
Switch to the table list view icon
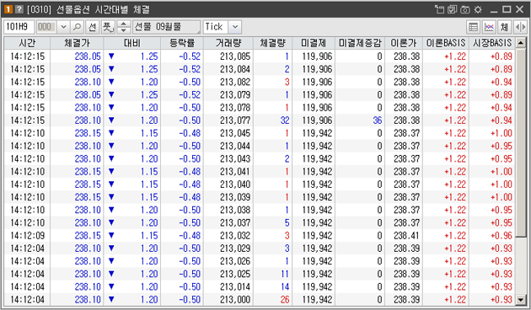[x=473, y=27]
